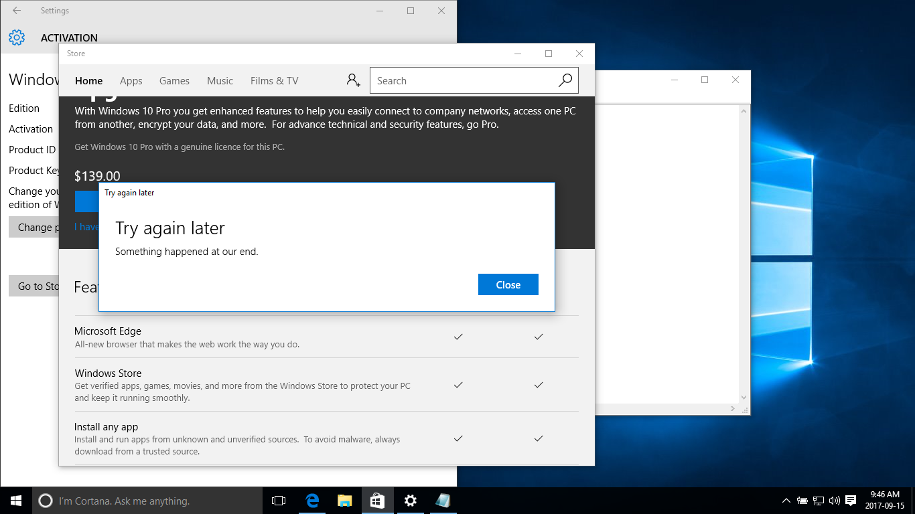Close the Store window

click(x=579, y=54)
